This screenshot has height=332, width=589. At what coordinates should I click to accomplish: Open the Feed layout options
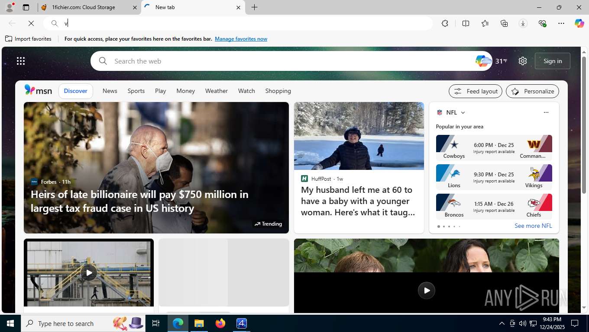(476, 91)
